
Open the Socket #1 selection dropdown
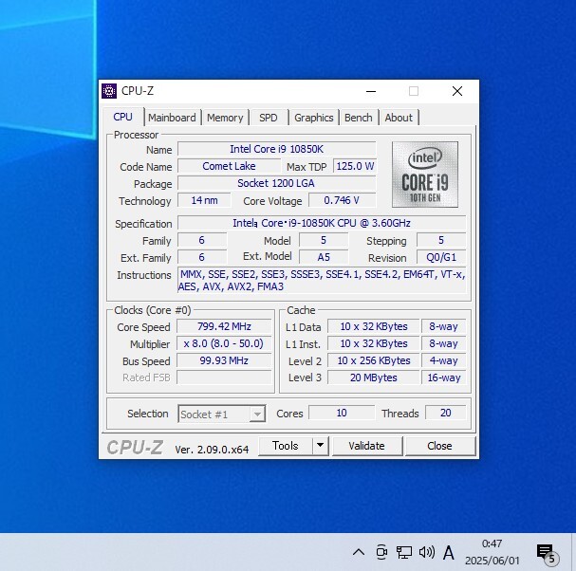(221, 414)
